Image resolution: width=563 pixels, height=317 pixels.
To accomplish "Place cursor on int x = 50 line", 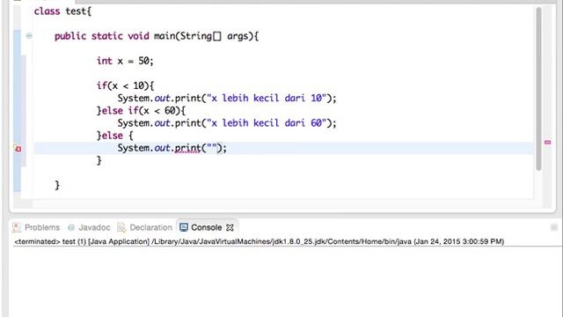I will click(125, 61).
